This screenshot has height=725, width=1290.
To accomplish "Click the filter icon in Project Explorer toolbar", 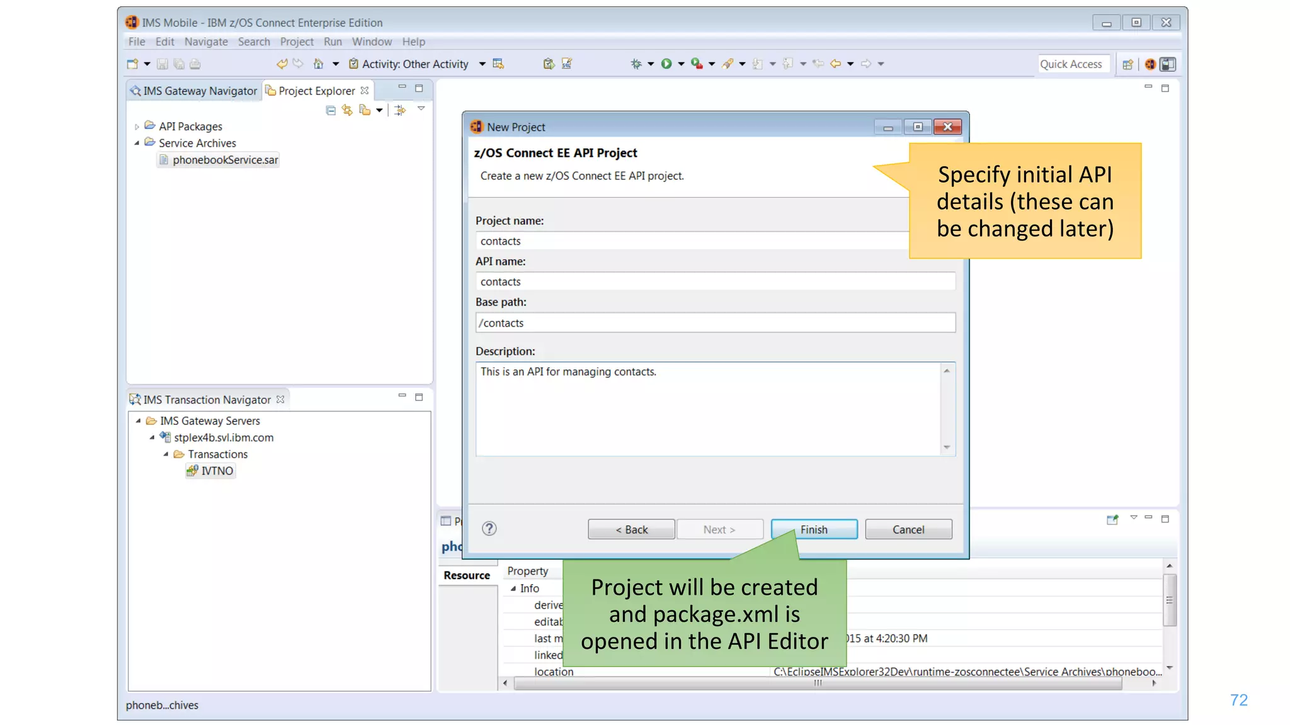I will pyautogui.click(x=399, y=110).
